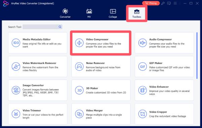The width and height of the screenshot is (202, 128).
Task: Click the AnyRec Video Converter window title
Action: coord(32,3)
